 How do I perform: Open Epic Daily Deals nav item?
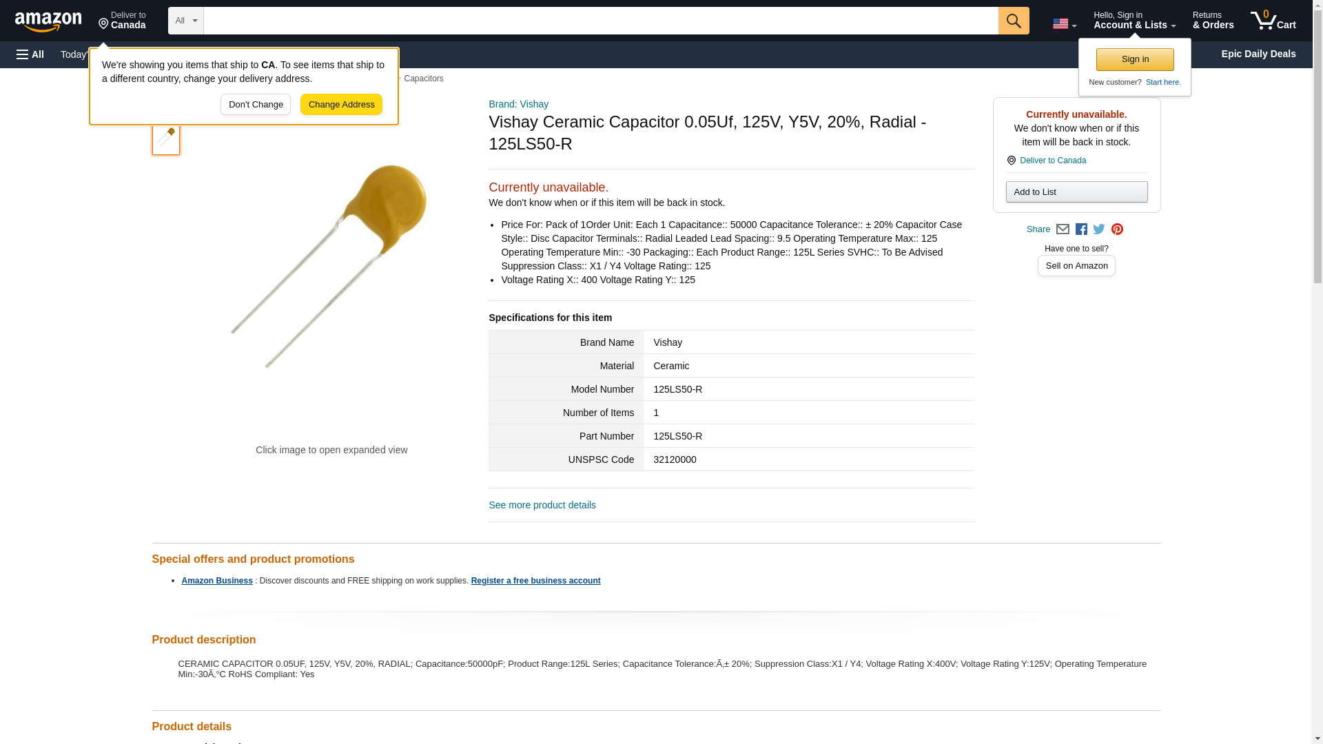click(x=1258, y=54)
